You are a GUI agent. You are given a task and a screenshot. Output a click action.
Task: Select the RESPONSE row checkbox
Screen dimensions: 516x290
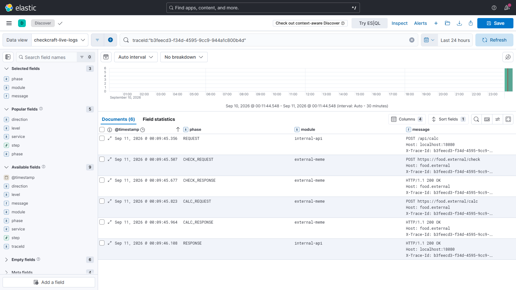point(102,243)
